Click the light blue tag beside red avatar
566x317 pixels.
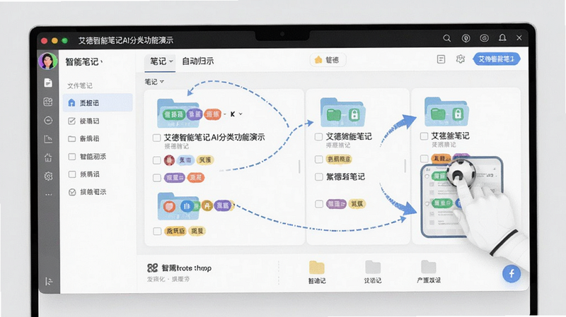click(x=185, y=160)
